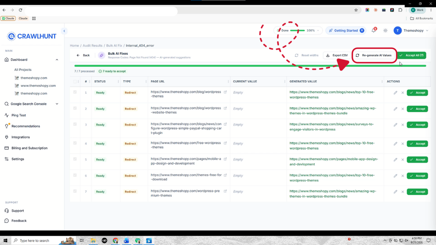Screen dimensions: 436x245
Task: Open external link for themes-free-for-download URL
Action: (225, 175)
